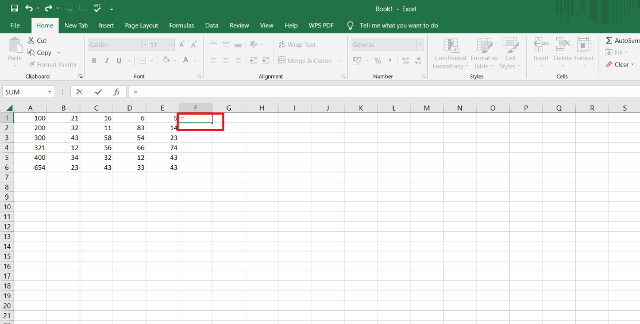The height and width of the screenshot is (324, 640).
Task: Switch to the Review tab
Action: pos(239,25)
